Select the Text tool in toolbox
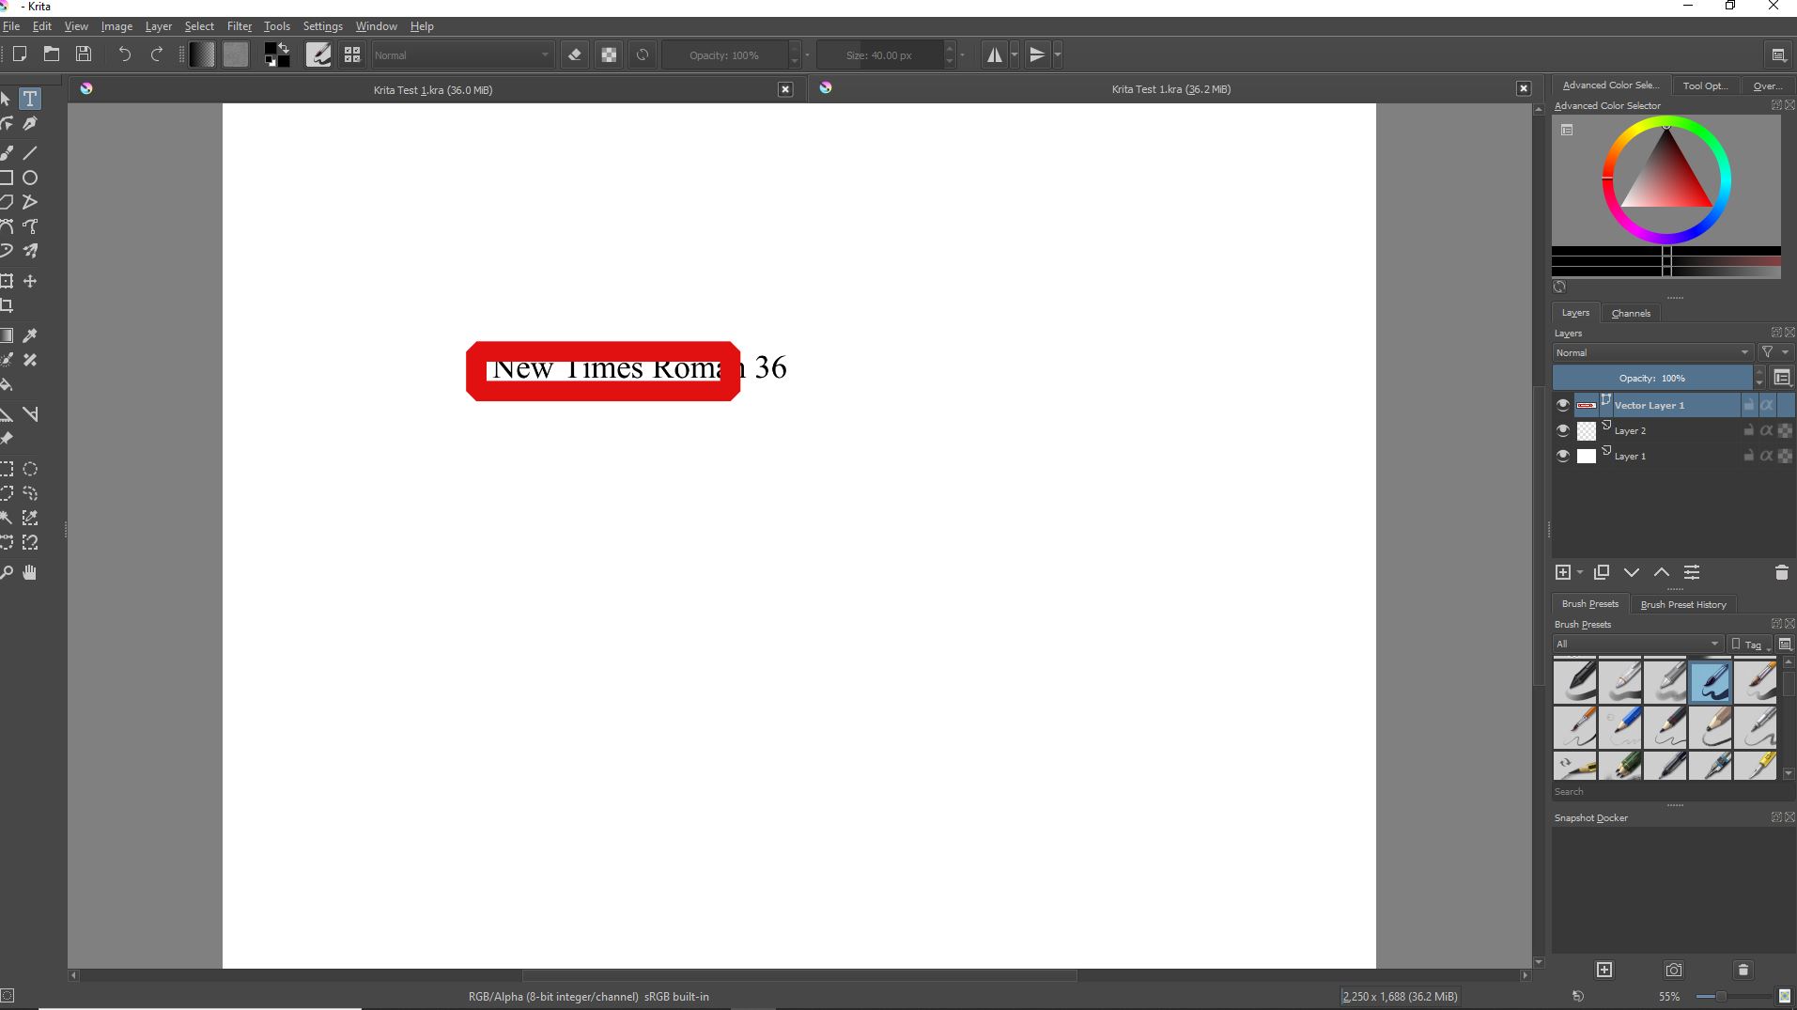Screen dimensions: 1797x1010 [x=30, y=99]
